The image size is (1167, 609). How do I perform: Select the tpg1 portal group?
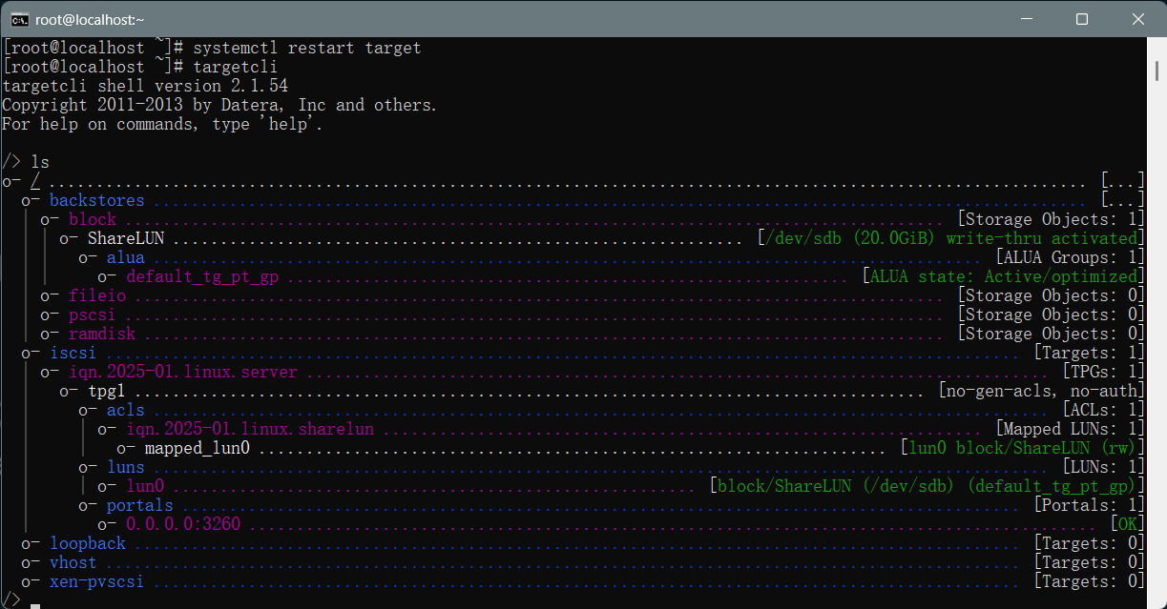106,391
